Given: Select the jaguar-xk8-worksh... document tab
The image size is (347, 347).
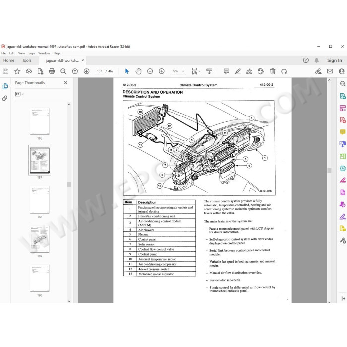Looking at the screenshot, I should coord(62,60).
